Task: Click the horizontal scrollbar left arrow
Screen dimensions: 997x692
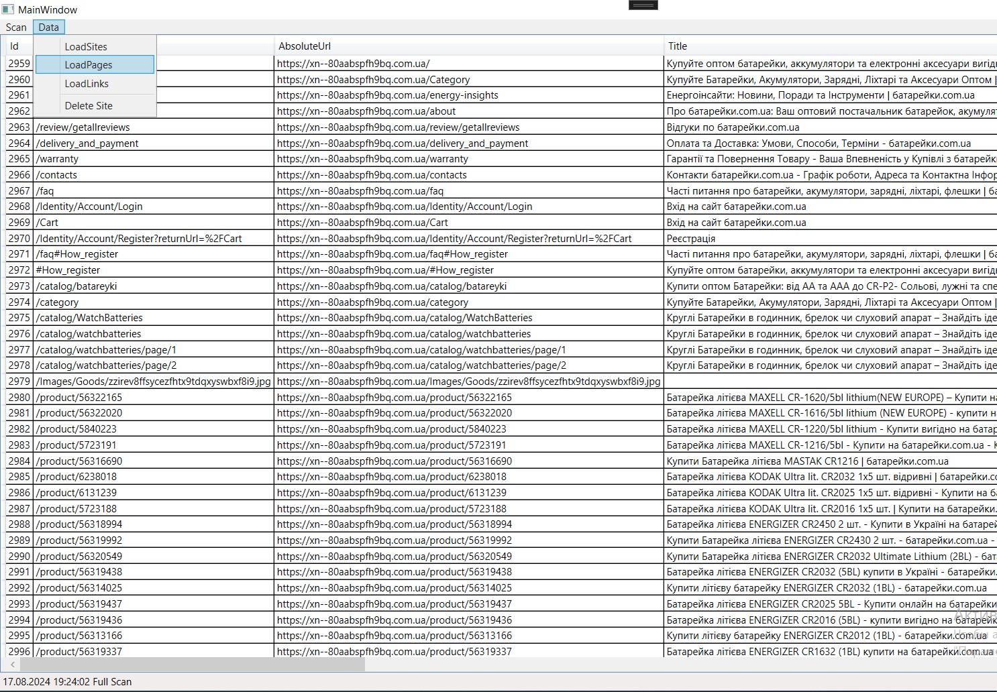Action: click(12, 665)
